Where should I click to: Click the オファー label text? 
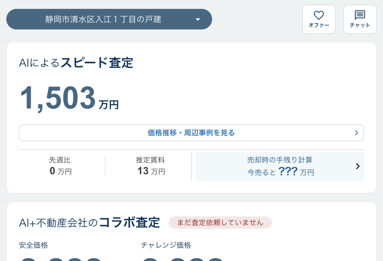point(319,25)
